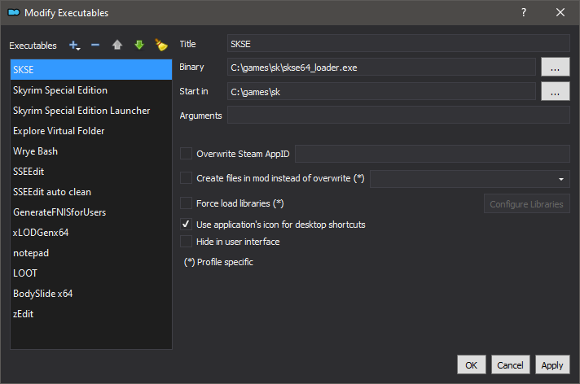580x384 pixels.
Task: Close the Modify Executables dialog
Action: click(560, 12)
